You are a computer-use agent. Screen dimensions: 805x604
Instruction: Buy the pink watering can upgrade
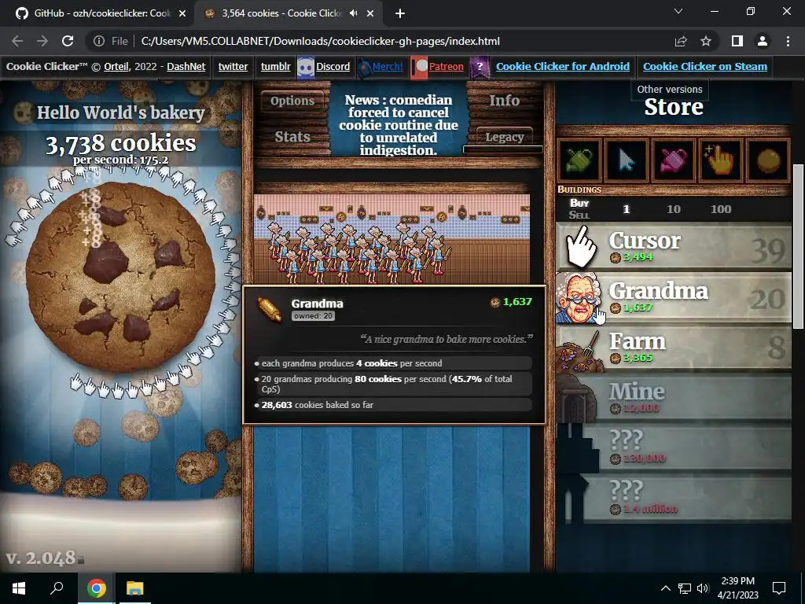(x=674, y=160)
